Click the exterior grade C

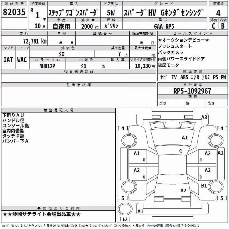(x=214, y=26)
